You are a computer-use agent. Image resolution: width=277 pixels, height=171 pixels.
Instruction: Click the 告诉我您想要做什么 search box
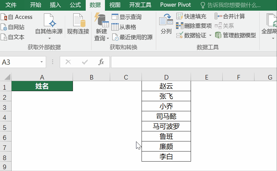coord(231,5)
